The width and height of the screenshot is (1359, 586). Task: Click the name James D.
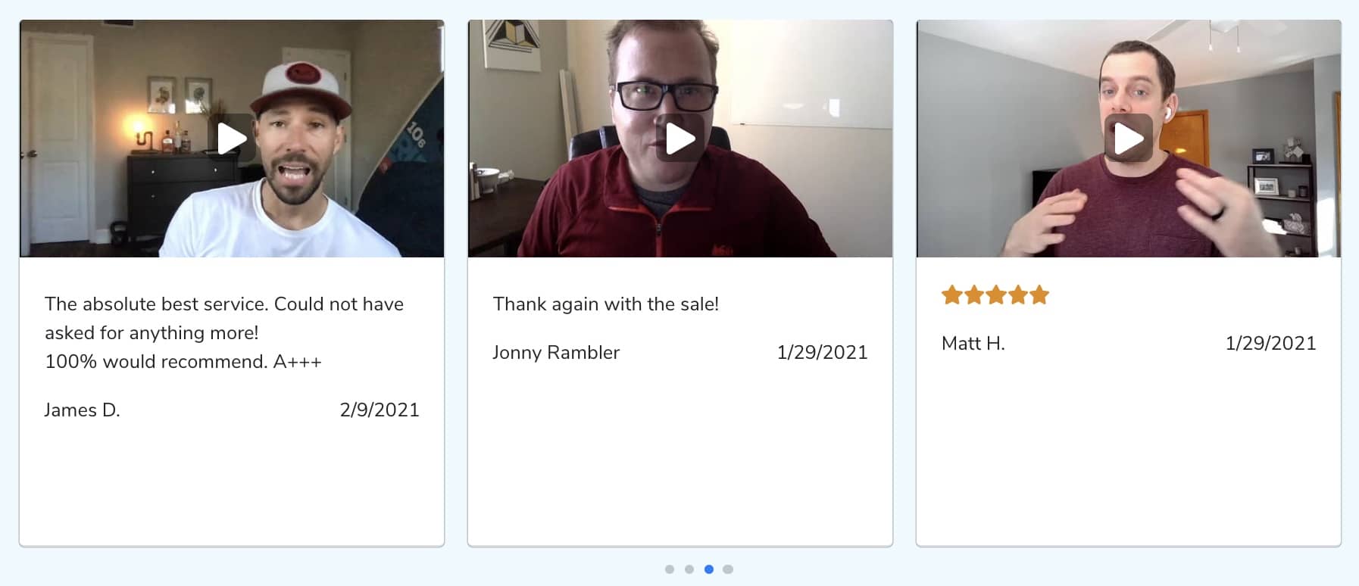(83, 410)
